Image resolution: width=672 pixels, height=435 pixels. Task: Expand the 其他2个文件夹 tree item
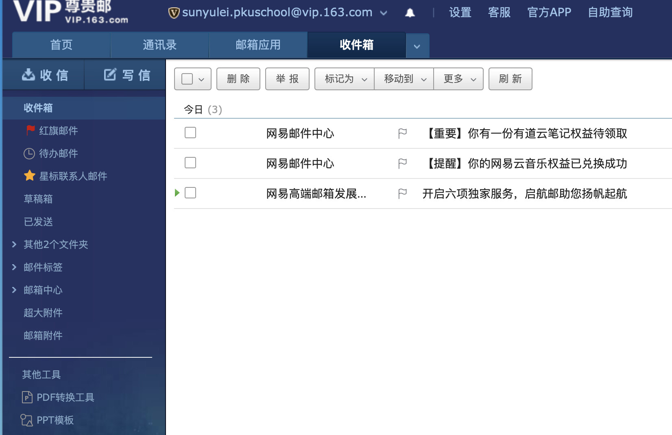tap(14, 244)
